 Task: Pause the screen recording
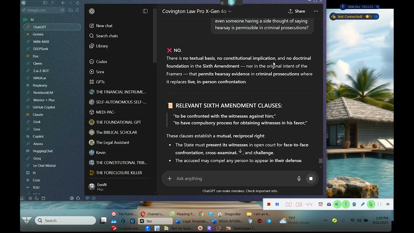277,204
